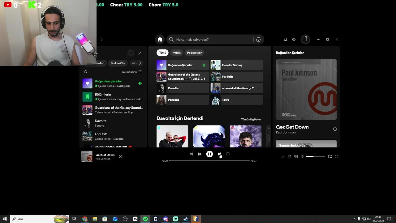Select the Podcast'ler chip in main view
This screenshot has height=223, width=396.
coord(194,53)
